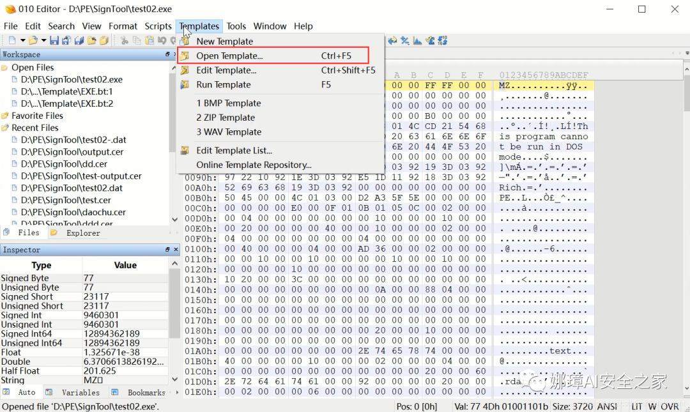690x412 pixels.
Task: Click the New Template menu entry
Action: point(280,42)
